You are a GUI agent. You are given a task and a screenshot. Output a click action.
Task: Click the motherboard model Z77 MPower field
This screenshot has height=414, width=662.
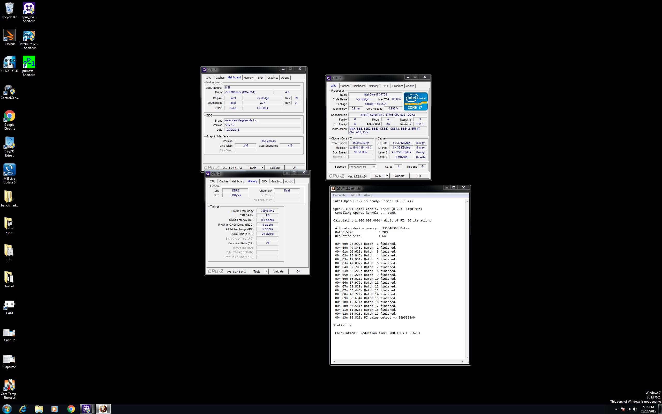click(249, 92)
